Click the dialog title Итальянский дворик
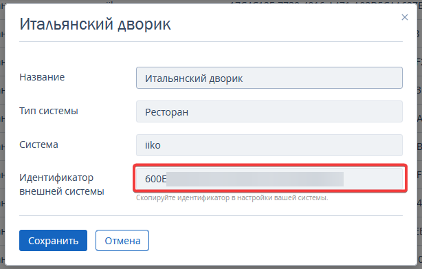This screenshot has height=269, width=422. (x=96, y=24)
